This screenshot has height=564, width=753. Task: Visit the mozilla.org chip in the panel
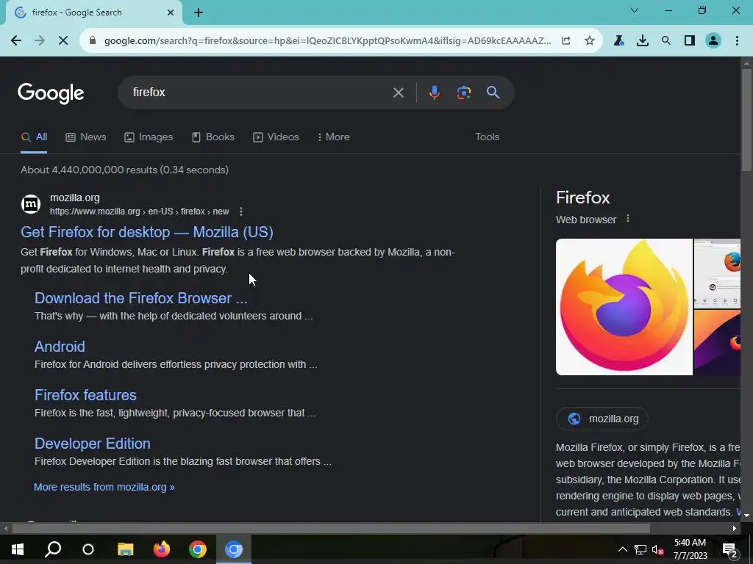pyautogui.click(x=602, y=419)
